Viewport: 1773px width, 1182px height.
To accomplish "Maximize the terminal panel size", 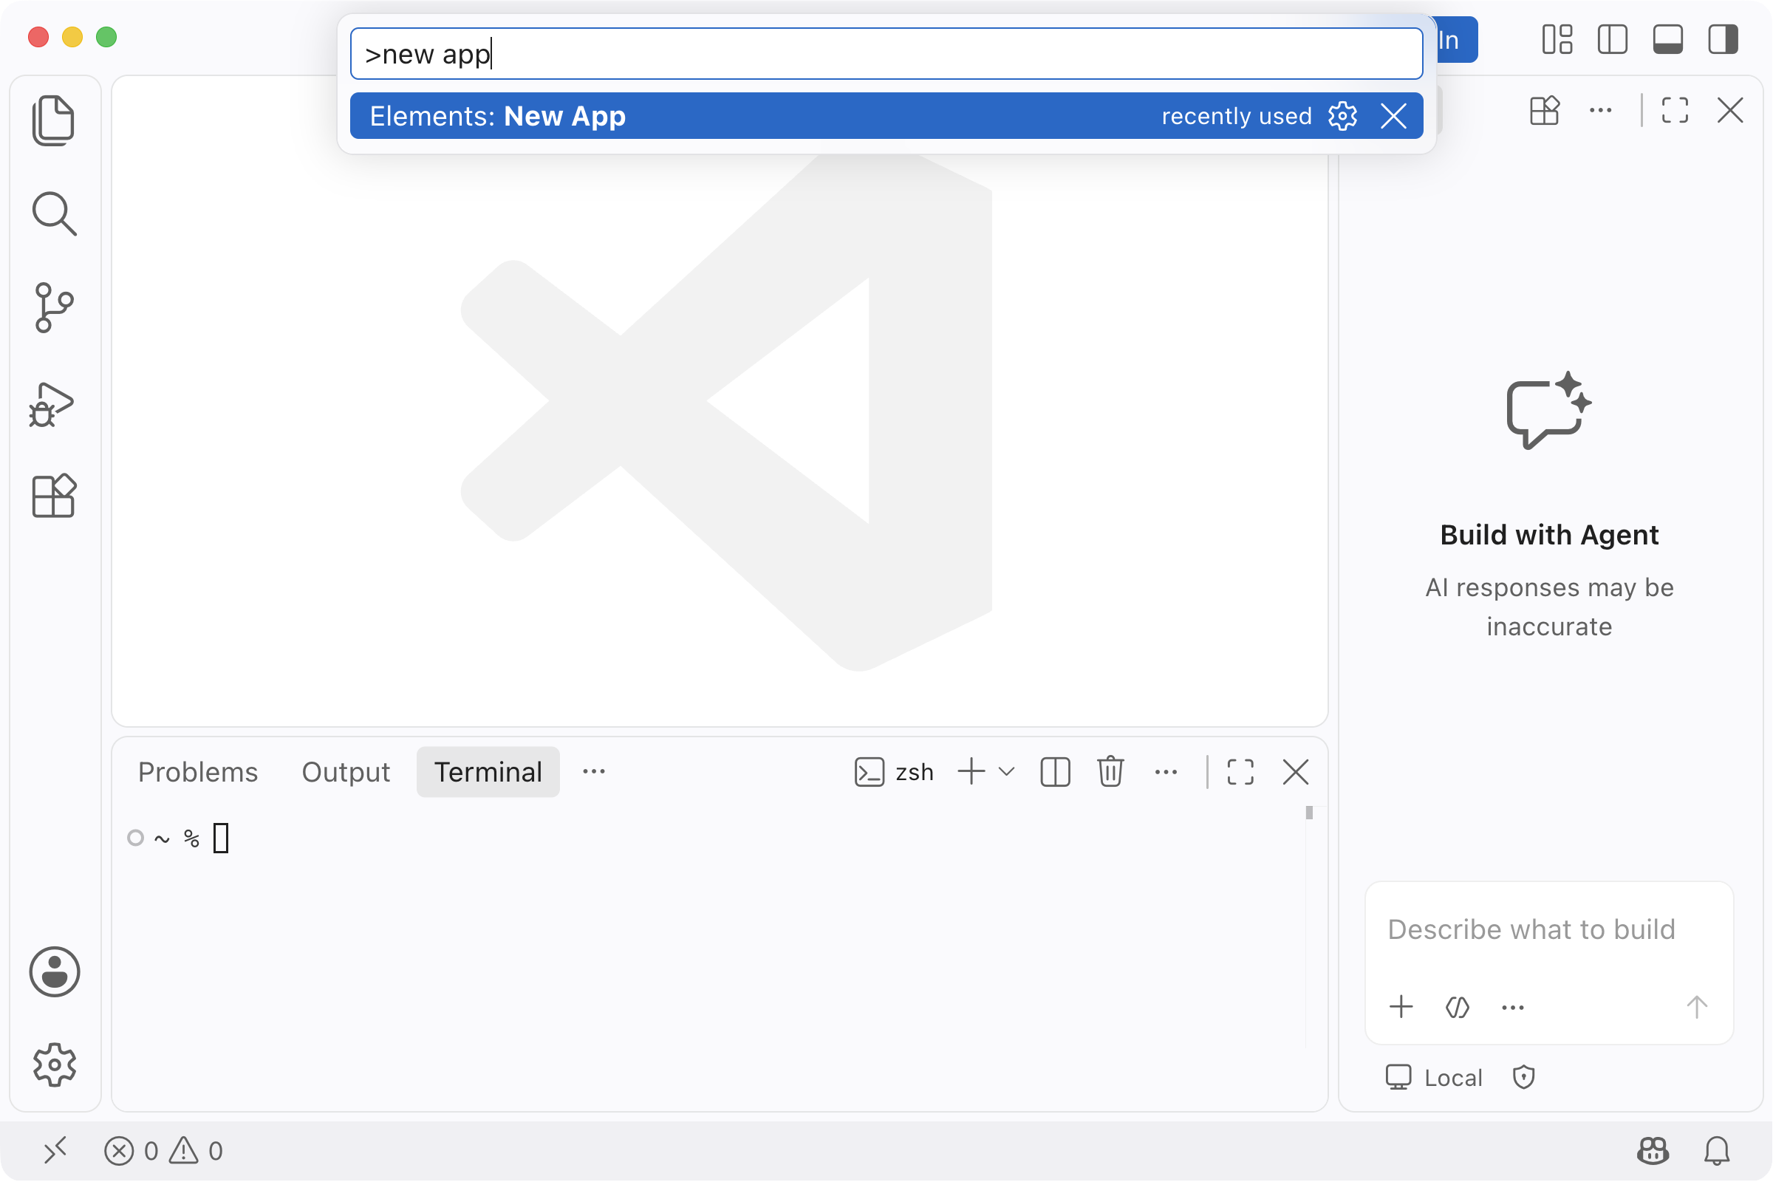I will tap(1240, 772).
